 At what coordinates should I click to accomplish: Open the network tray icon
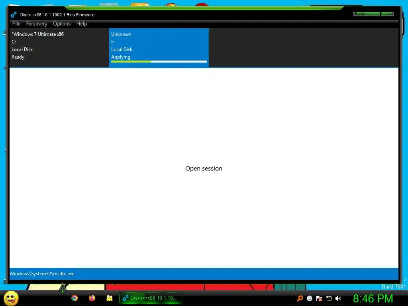(x=329, y=299)
